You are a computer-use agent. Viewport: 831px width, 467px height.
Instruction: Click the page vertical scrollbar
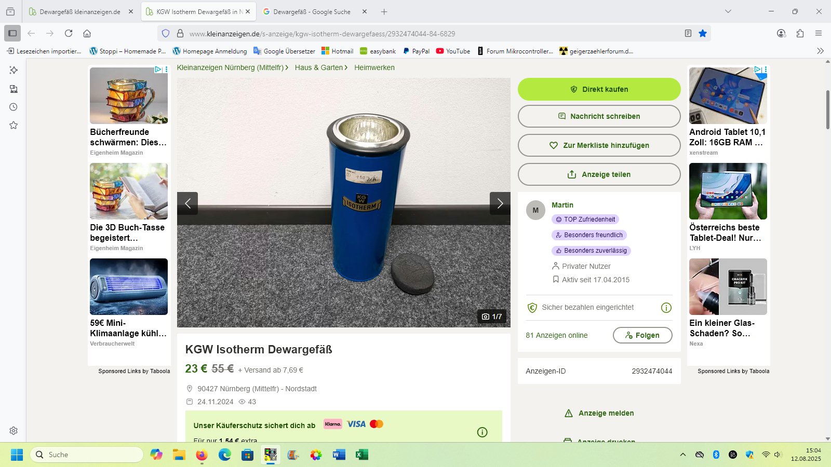[x=827, y=110]
